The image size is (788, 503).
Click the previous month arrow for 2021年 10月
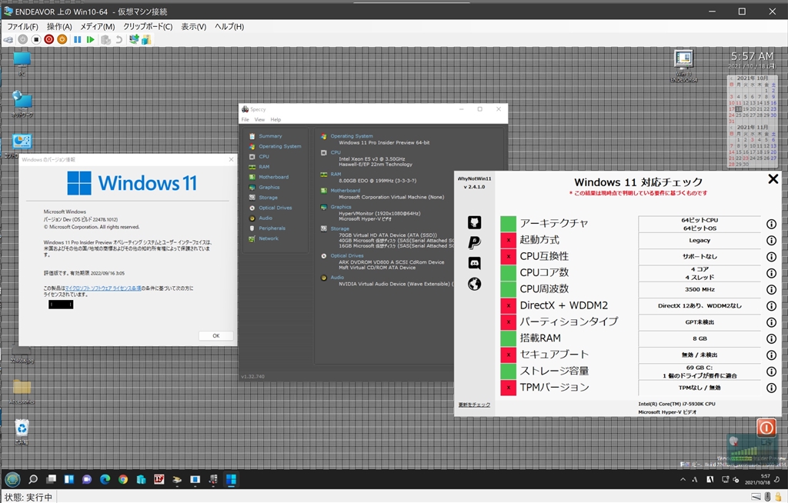tap(731, 78)
